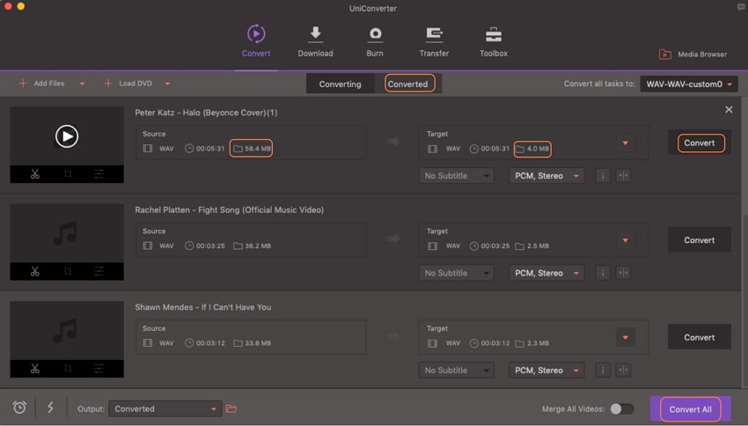Open the Toolbox section

click(494, 41)
